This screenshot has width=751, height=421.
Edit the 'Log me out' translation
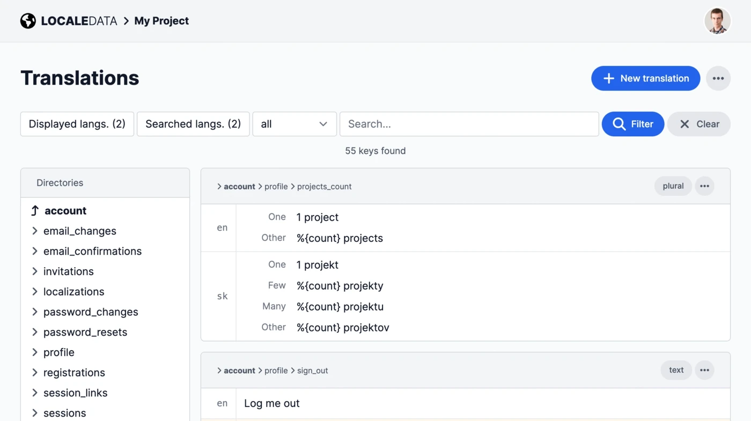(272, 403)
